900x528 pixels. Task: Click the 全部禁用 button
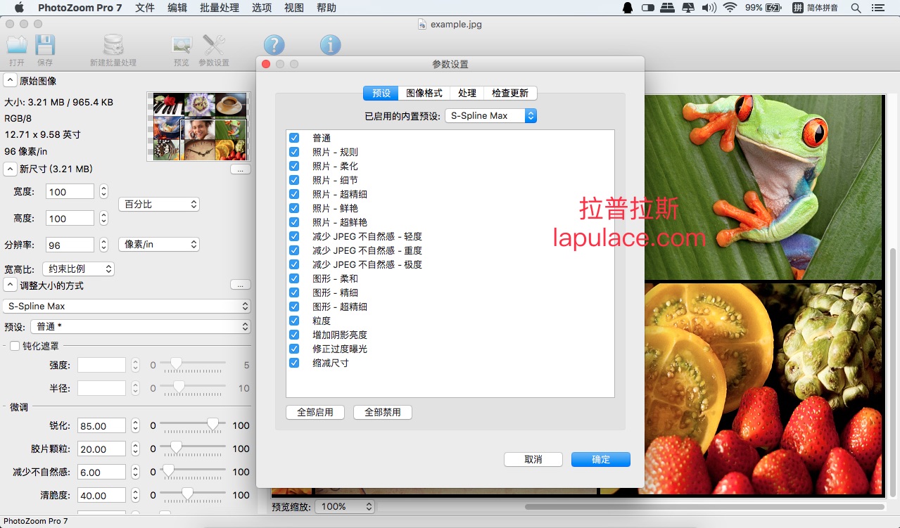point(382,412)
